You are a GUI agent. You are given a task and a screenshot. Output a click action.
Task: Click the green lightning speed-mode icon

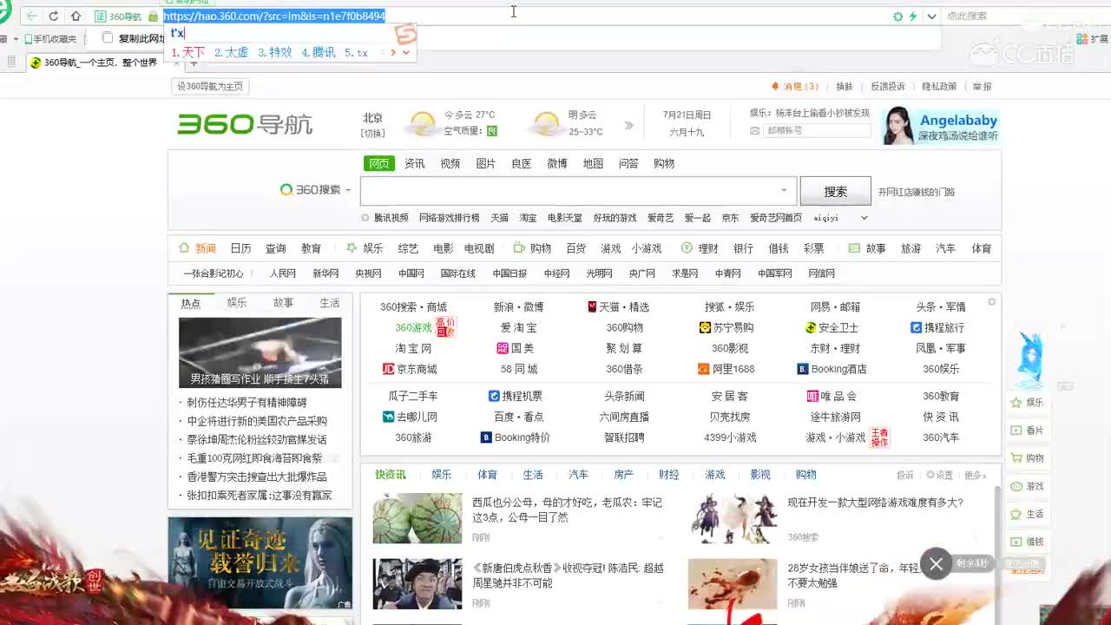pos(913,16)
